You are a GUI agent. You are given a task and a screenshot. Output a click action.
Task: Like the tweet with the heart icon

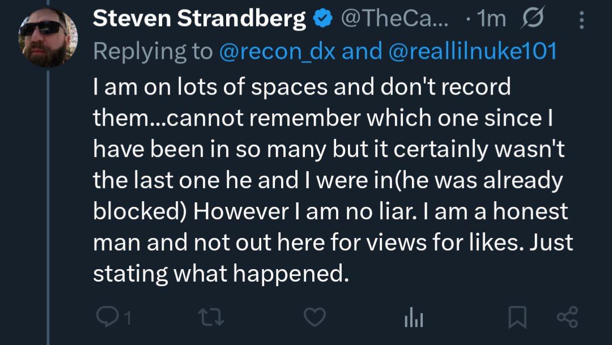(x=315, y=318)
